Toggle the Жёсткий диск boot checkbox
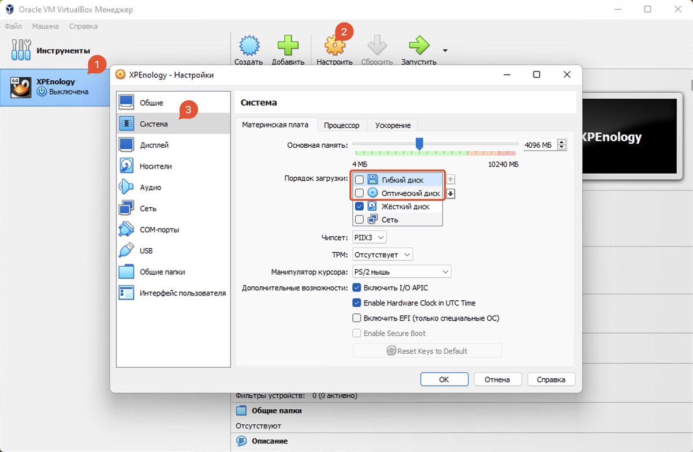This screenshot has width=693, height=452. [359, 206]
